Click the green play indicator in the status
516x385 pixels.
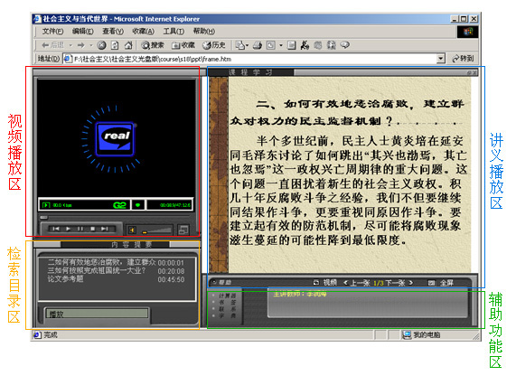tap(138, 205)
